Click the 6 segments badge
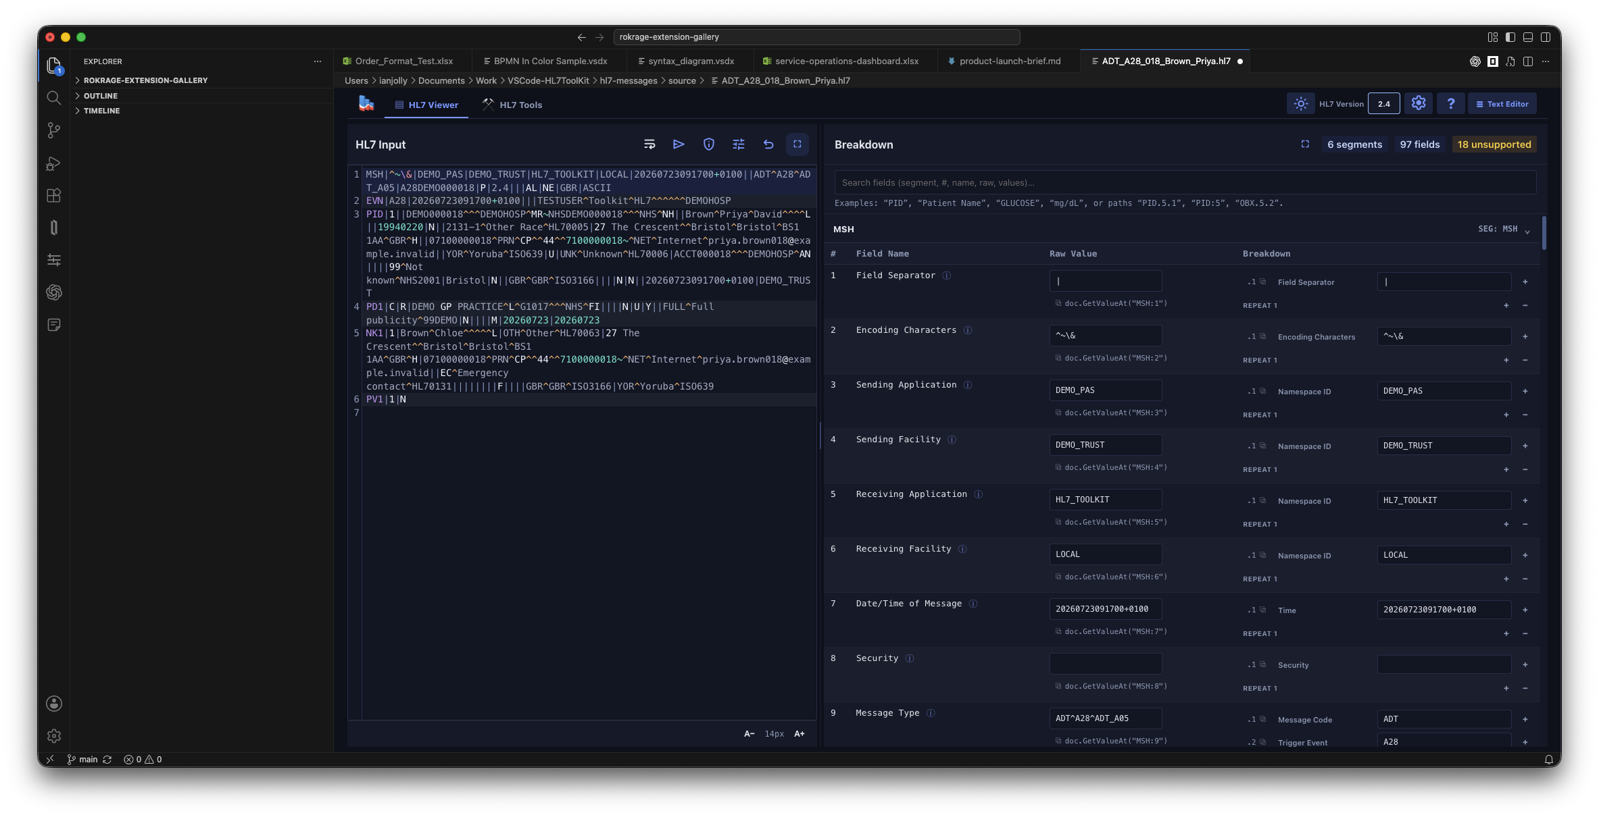This screenshot has height=817, width=1599. pos(1354,144)
